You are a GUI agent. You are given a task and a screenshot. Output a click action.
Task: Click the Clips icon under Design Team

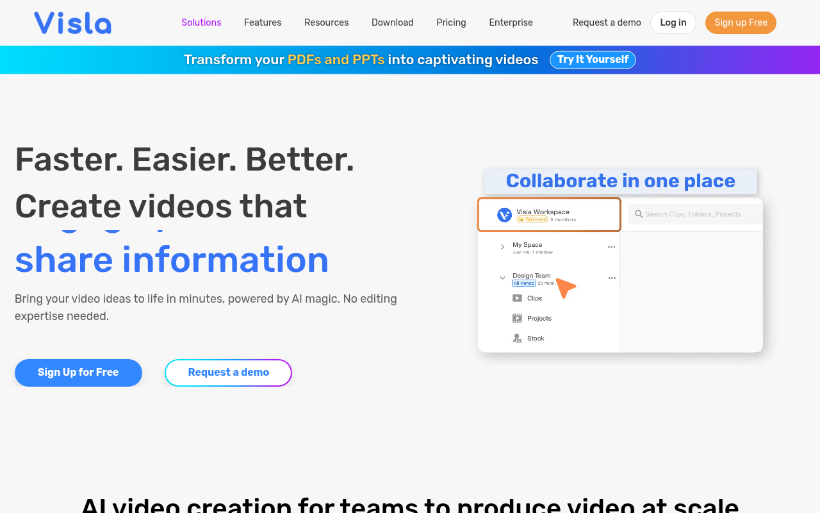point(517,298)
